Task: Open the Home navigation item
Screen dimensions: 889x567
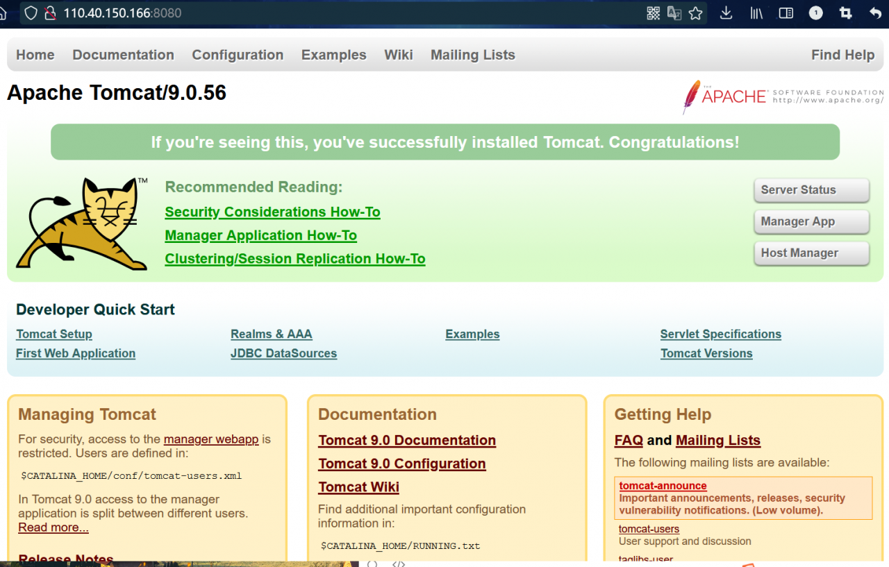Action: pos(35,55)
